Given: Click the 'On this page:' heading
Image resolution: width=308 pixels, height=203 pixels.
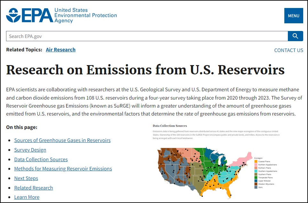Looking at the screenshot, I should [22, 127].
